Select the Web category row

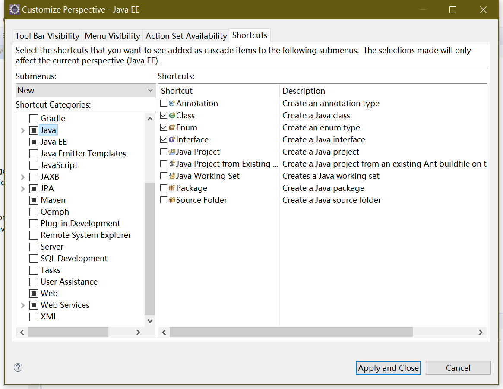[x=49, y=294]
